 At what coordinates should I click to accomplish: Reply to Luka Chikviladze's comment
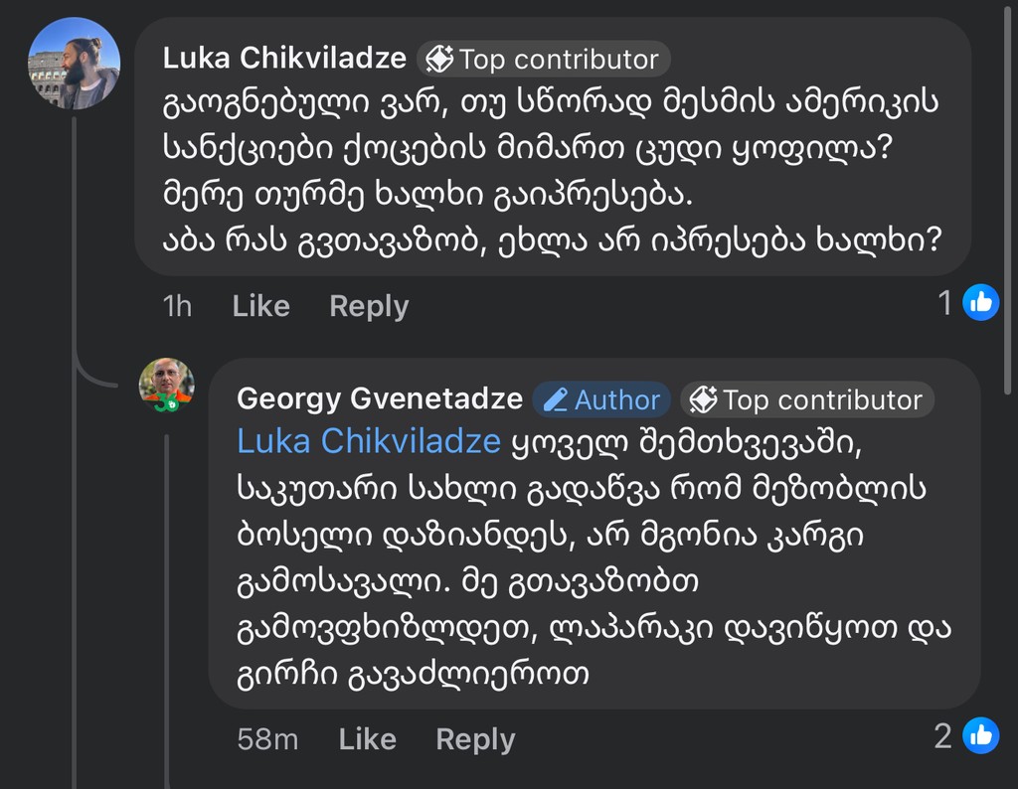pyautogui.click(x=369, y=306)
